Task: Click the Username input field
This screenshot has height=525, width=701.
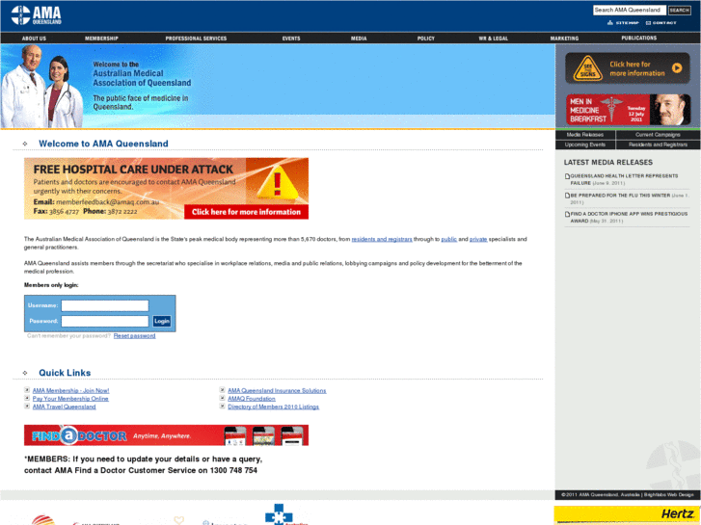Action: pyautogui.click(x=104, y=305)
